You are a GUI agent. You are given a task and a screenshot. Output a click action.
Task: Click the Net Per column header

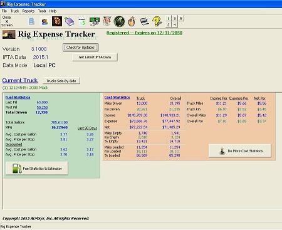pyautogui.click(x=260, y=98)
